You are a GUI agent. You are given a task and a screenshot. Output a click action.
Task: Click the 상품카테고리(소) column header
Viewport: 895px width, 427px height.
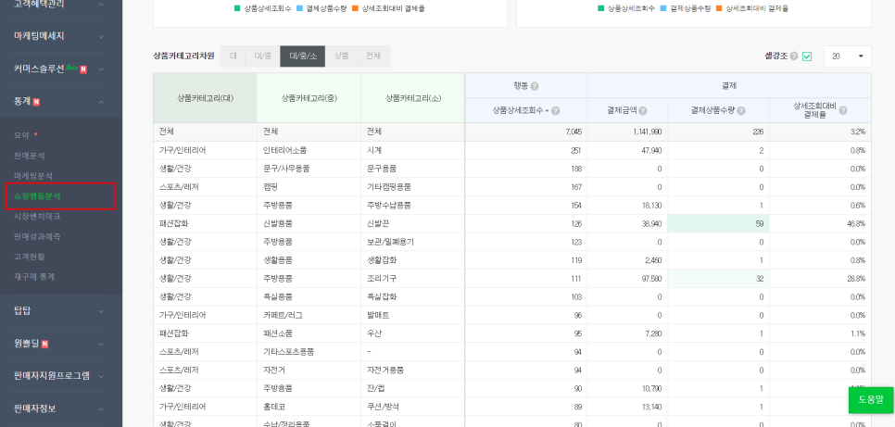click(x=412, y=97)
